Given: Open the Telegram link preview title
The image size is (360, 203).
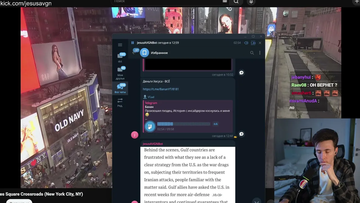Looking at the screenshot, I should tap(151, 103).
